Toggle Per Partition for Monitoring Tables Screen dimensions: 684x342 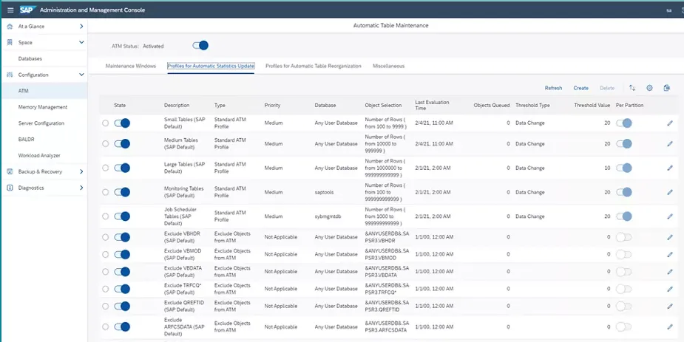point(624,192)
